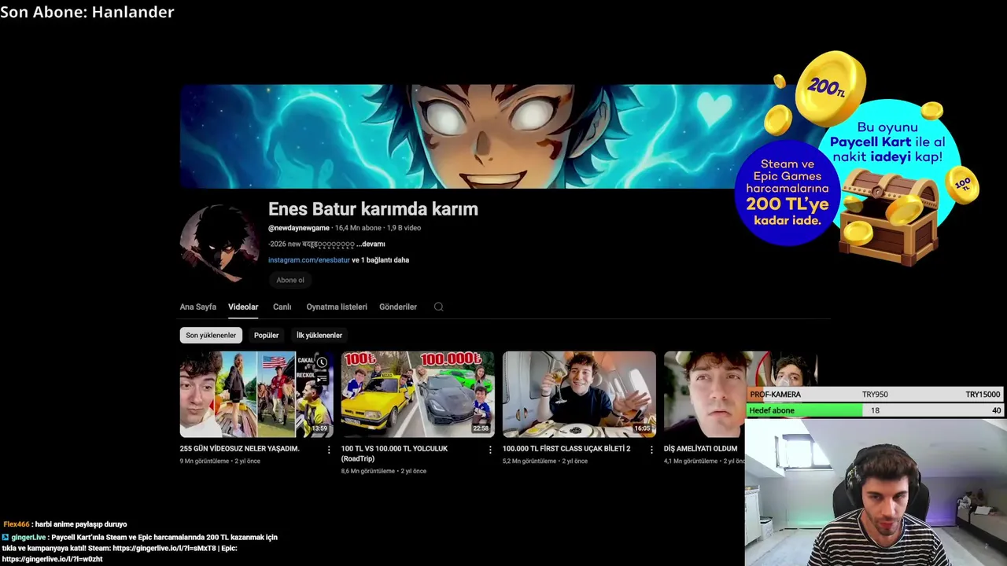Click watch later clock icon on first thumbnail
This screenshot has height=566, width=1007.
pos(322,362)
